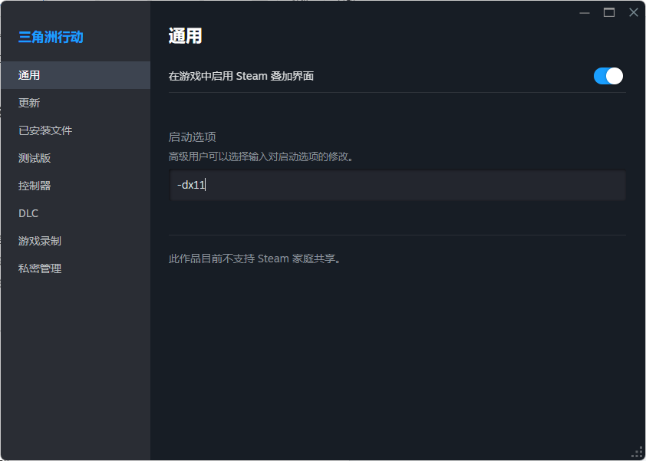646x461 pixels.
Task: Open the 私密管理 section
Action: click(35, 268)
